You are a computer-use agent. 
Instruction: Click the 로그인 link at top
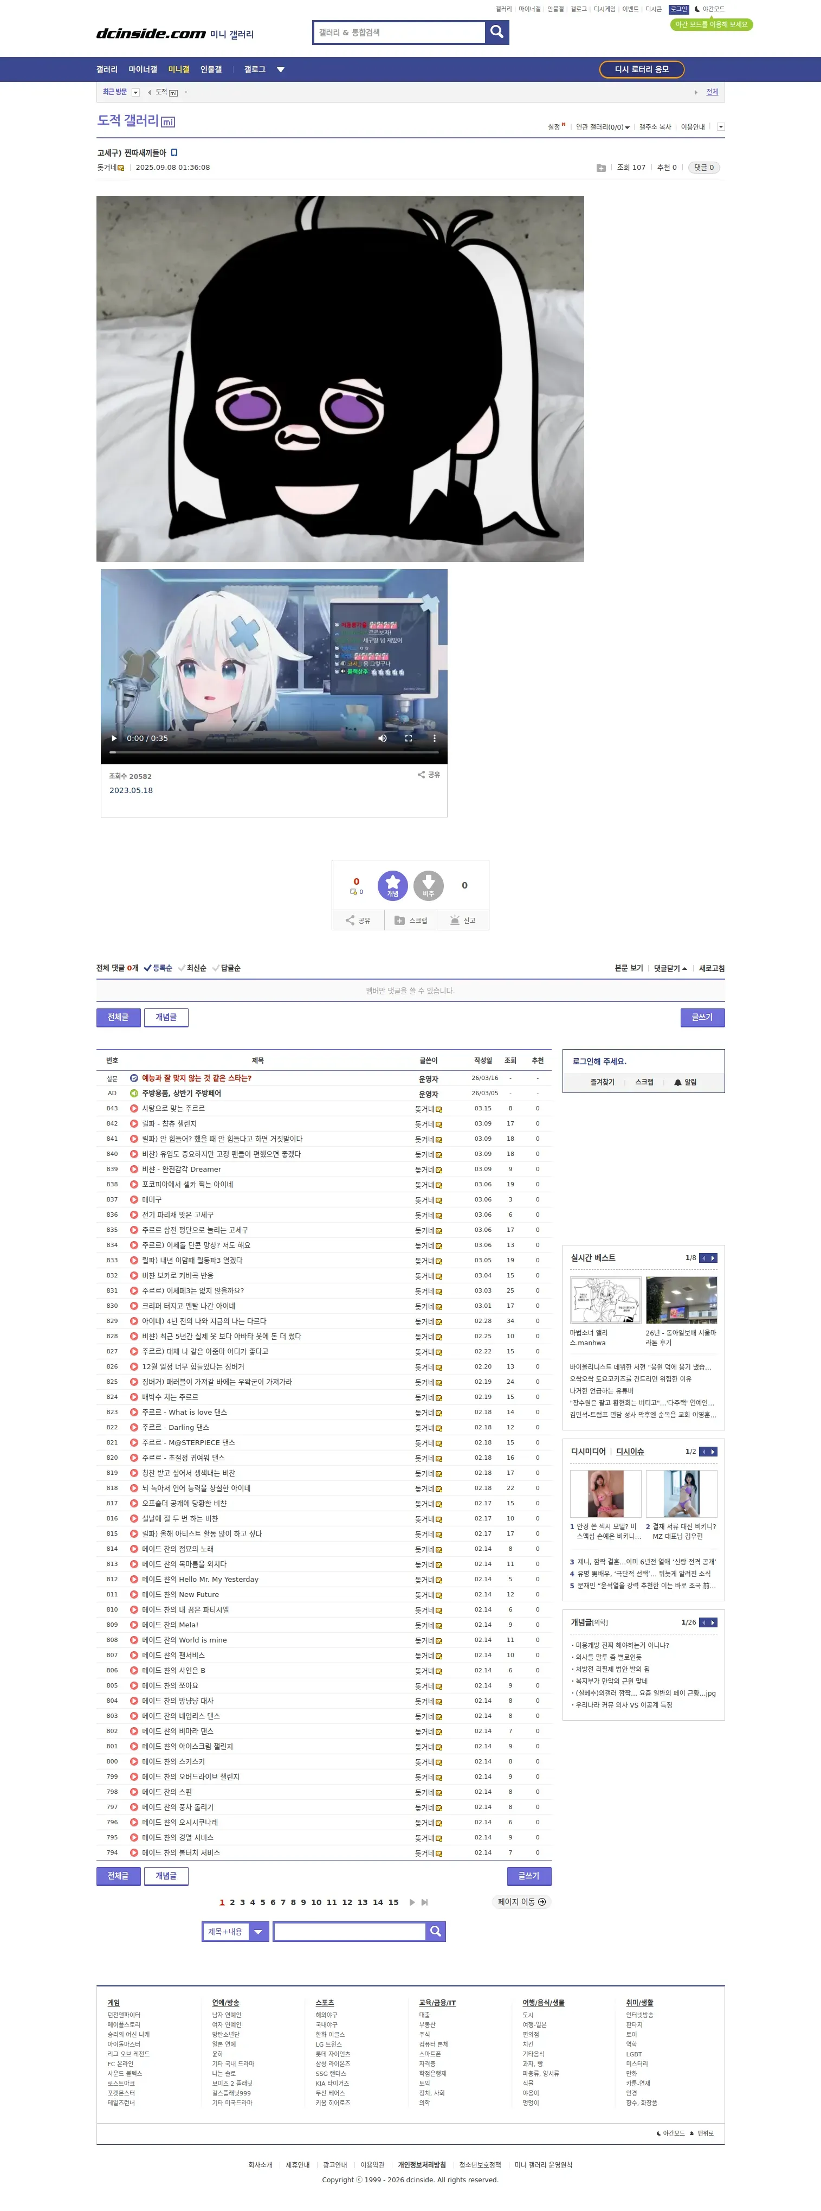pos(678,9)
